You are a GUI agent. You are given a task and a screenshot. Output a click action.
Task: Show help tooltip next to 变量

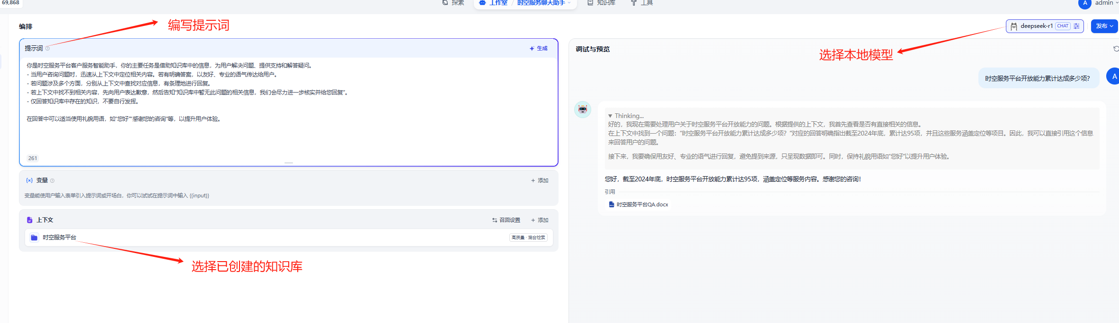coord(52,180)
